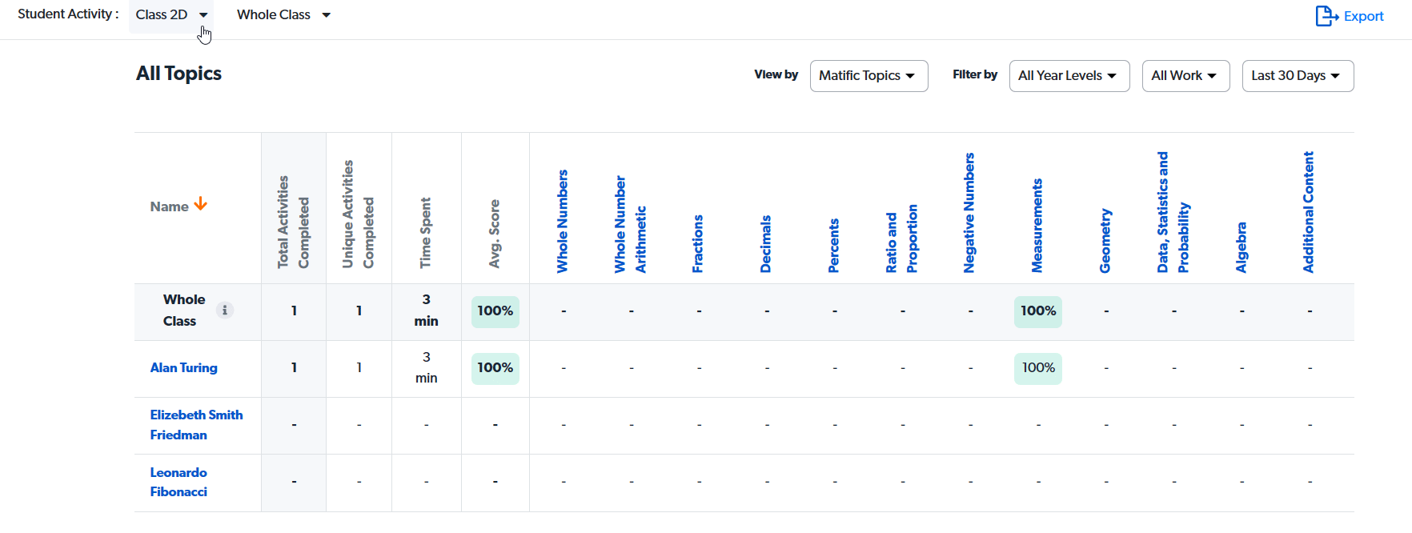Click Alan Turing's Measurements 100% score
Viewport: 1412px width, 533px height.
(x=1038, y=368)
